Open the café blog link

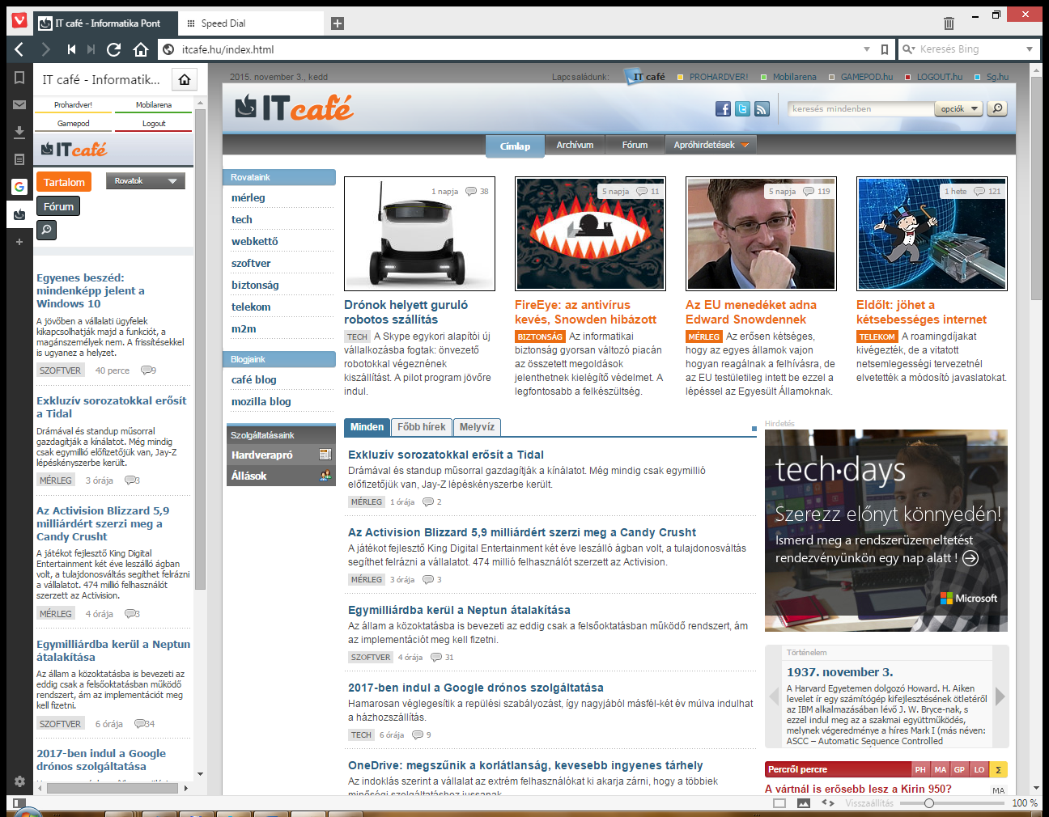(x=254, y=379)
